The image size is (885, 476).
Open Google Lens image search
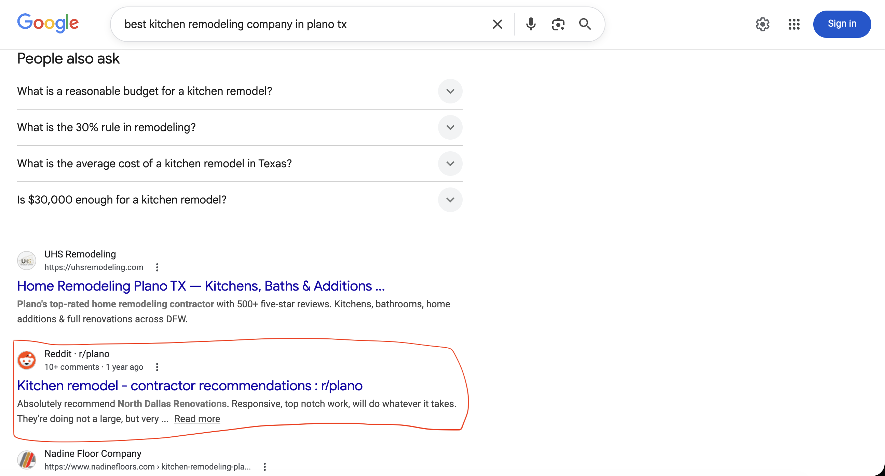coord(558,24)
